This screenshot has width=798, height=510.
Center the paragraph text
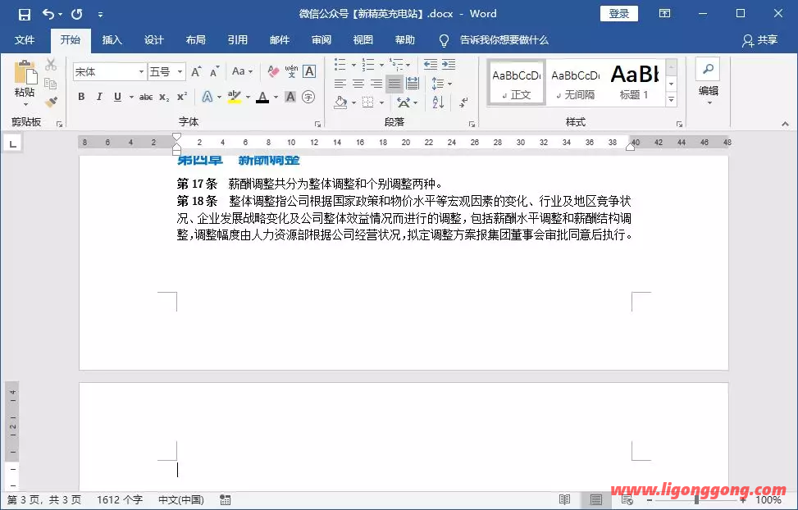(358, 84)
